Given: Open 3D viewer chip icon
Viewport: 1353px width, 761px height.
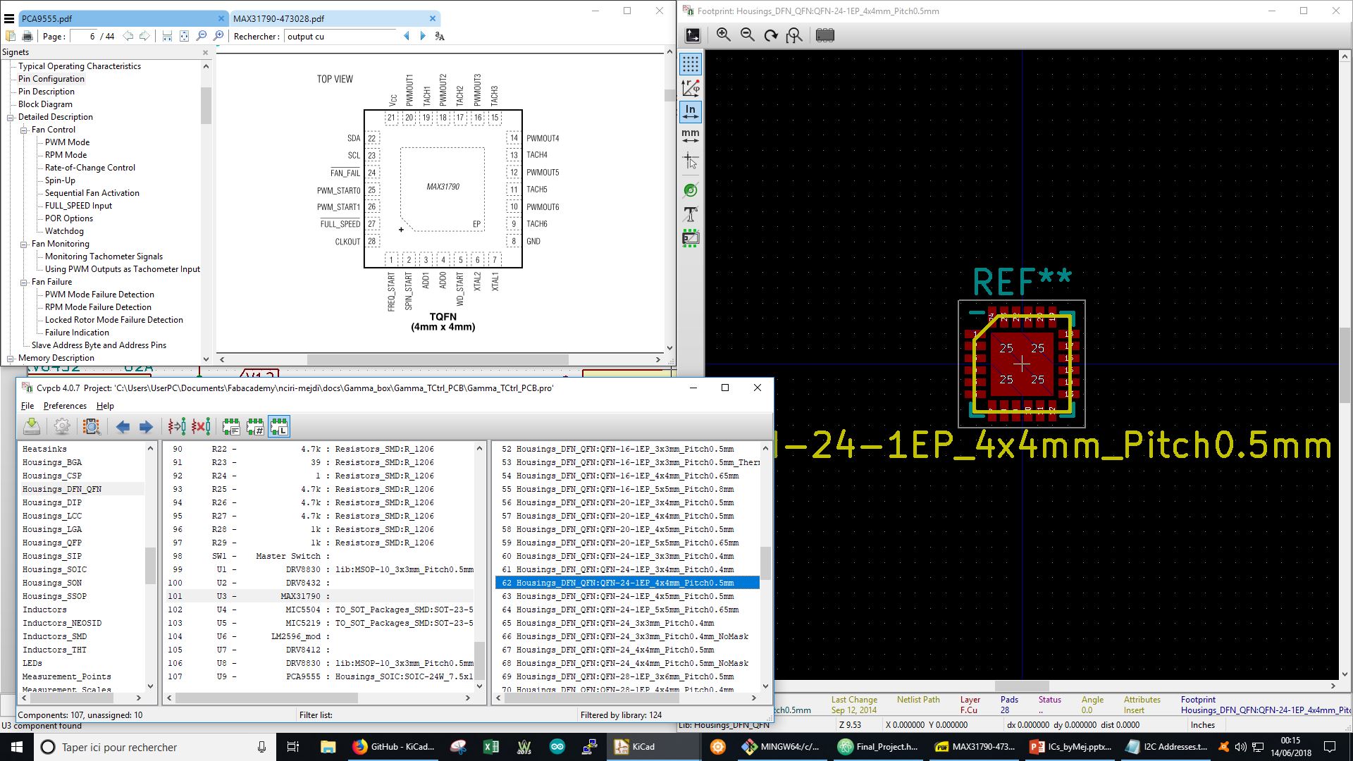Looking at the screenshot, I should click(x=824, y=35).
